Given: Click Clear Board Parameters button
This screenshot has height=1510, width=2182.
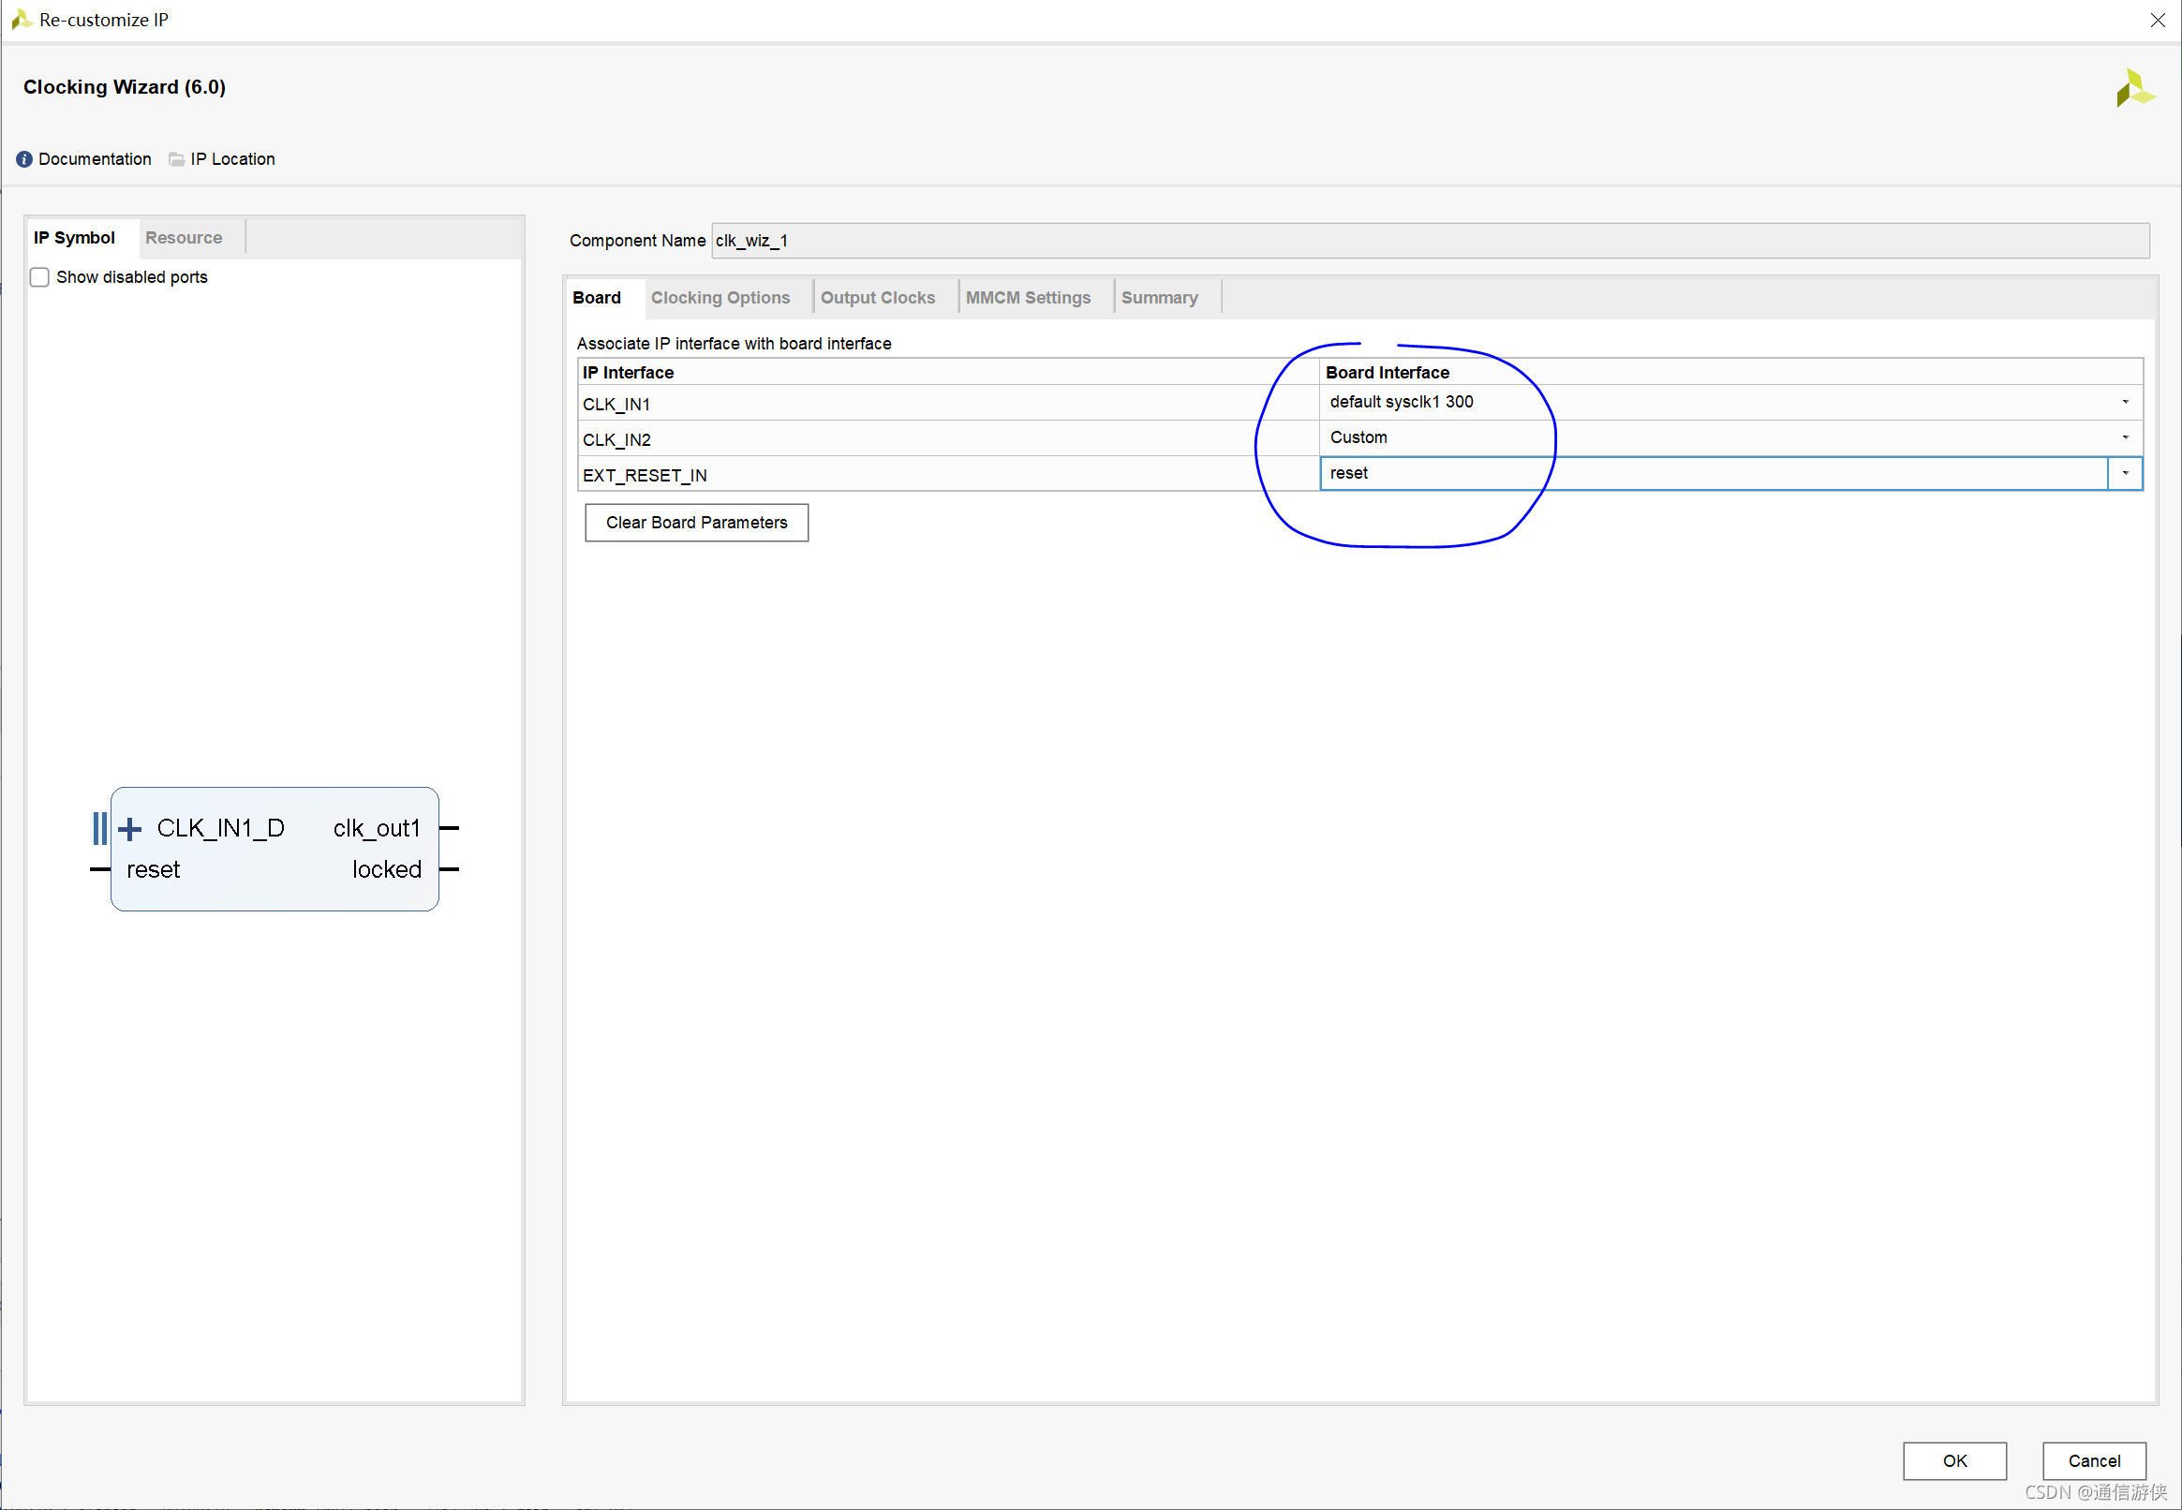Looking at the screenshot, I should 696,524.
